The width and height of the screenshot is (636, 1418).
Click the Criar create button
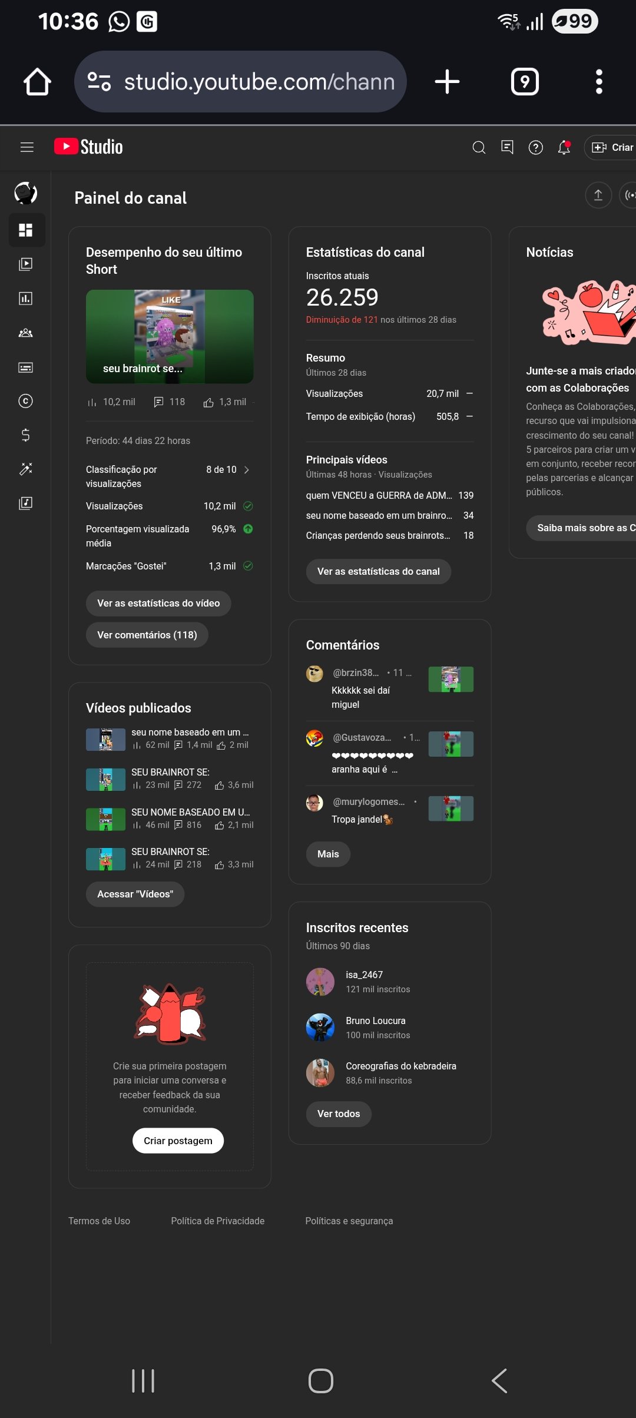click(611, 147)
